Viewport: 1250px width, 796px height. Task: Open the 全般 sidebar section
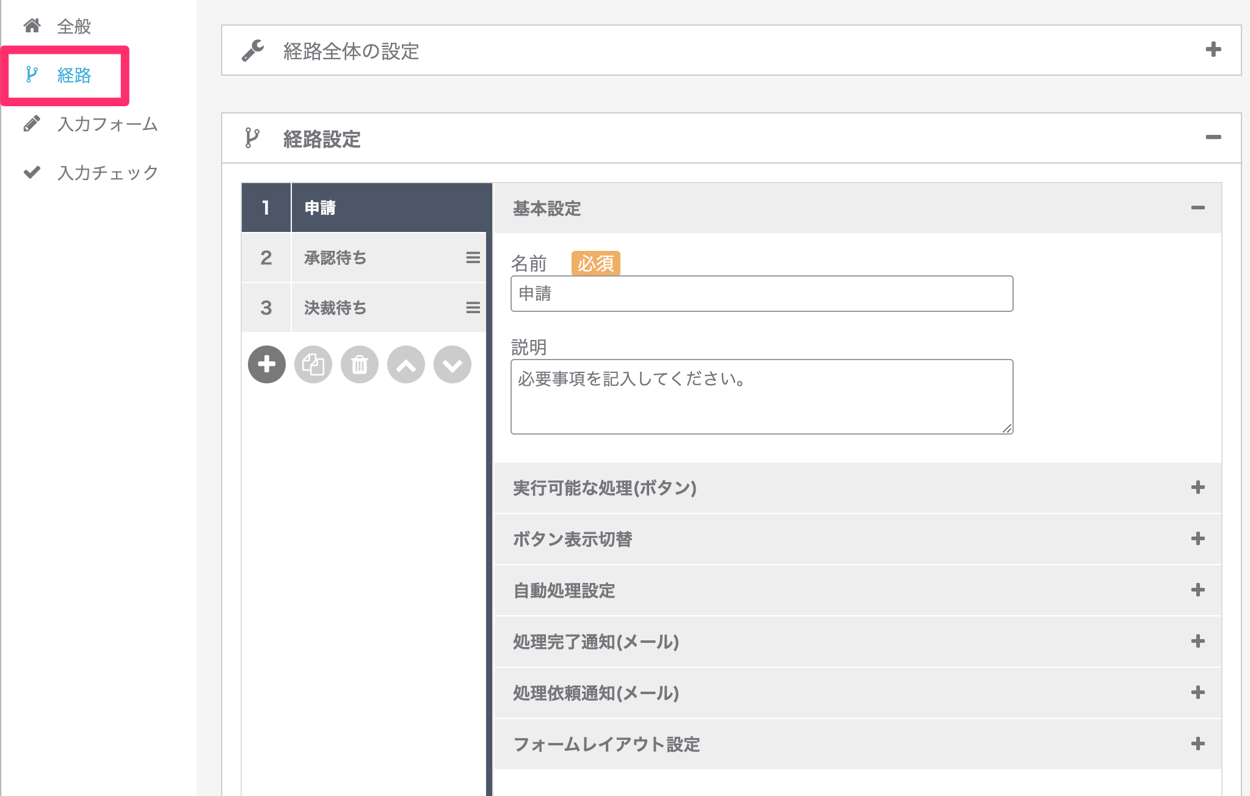pos(74,26)
